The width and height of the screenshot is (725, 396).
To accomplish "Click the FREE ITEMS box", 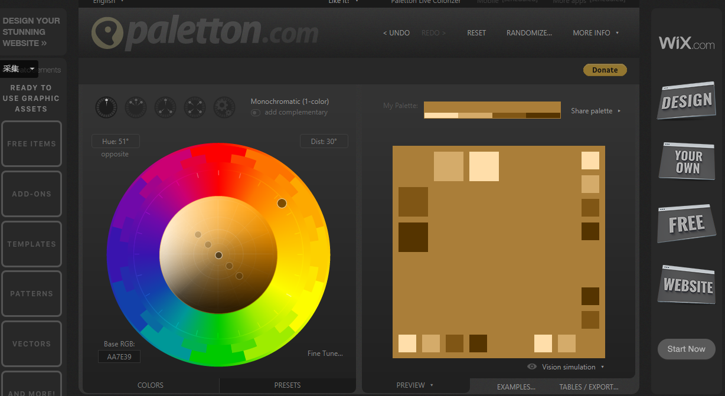I will (x=32, y=143).
